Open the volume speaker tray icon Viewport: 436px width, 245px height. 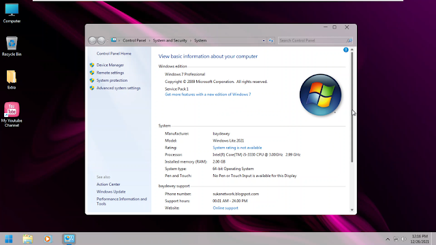[404, 239]
